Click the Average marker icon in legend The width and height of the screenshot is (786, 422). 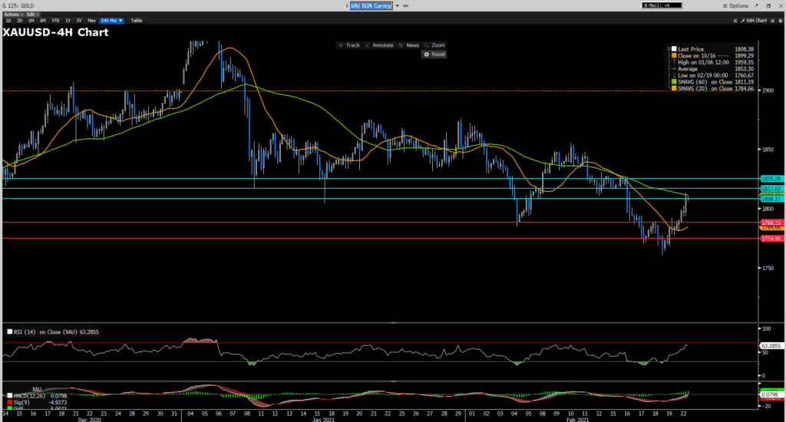tap(674, 68)
